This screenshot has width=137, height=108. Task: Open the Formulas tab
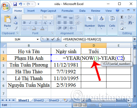pyautogui.click(x=67, y=11)
